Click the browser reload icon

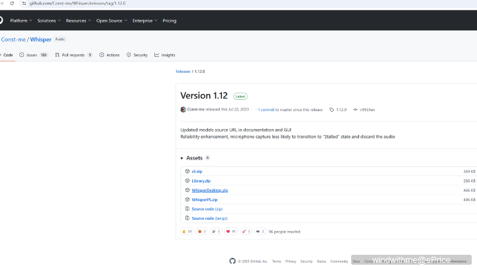click(11, 3)
